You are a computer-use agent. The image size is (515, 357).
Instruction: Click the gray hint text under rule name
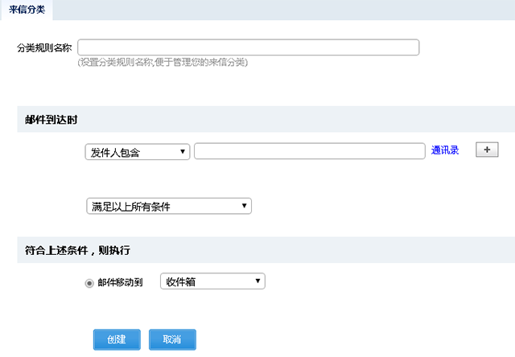163,62
